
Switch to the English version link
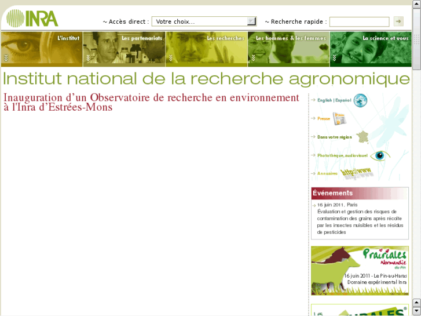tap(325, 100)
